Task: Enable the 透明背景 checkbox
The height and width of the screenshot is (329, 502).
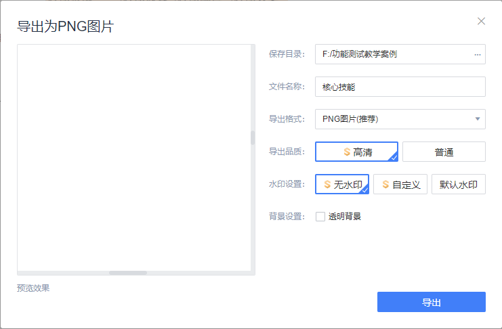Action: tap(320, 217)
